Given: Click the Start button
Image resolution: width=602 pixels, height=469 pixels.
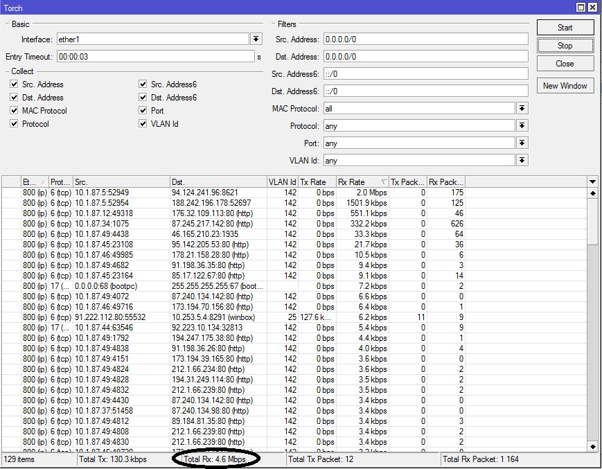Looking at the screenshot, I should [565, 28].
